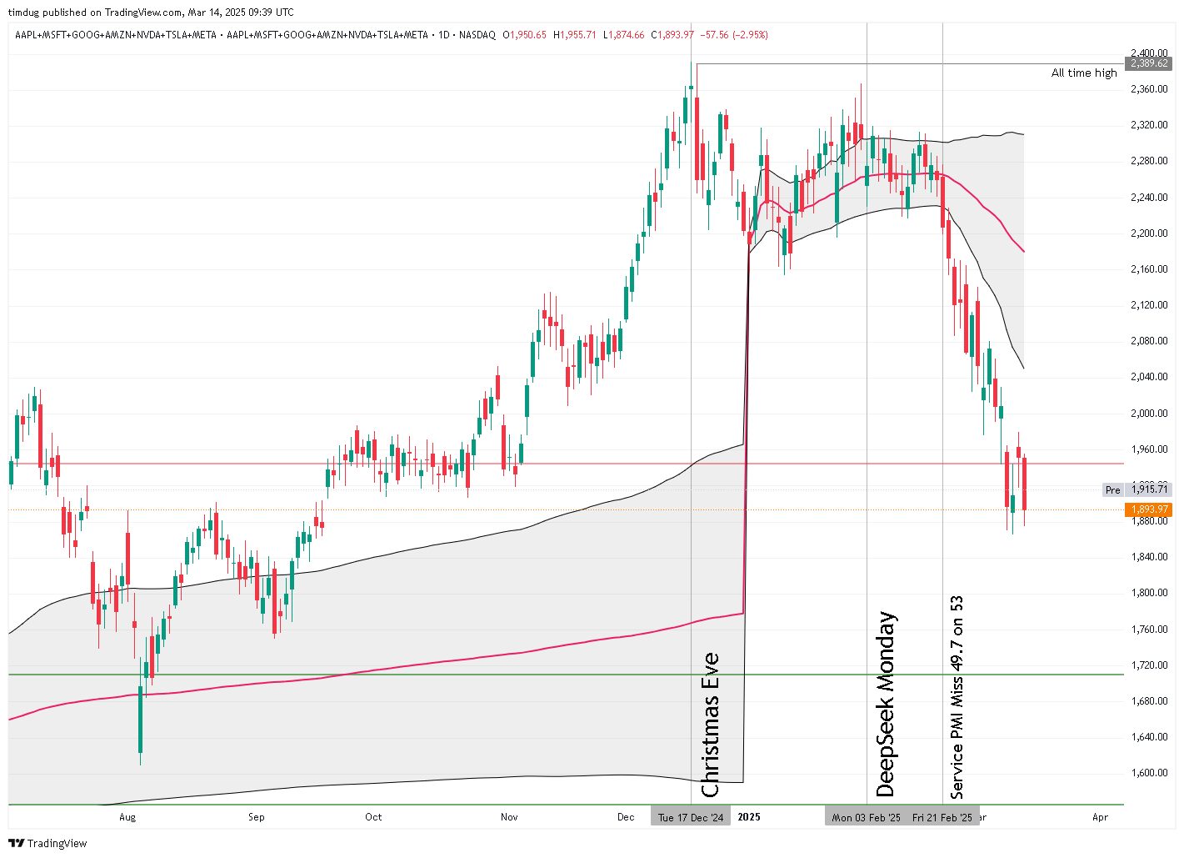Screen dimensions: 1184x858
Task: Click the 2,240.00 price axis label
Action: [x=1149, y=198]
